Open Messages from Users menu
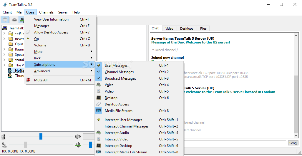This screenshot has width=302, height=156. [60, 26]
